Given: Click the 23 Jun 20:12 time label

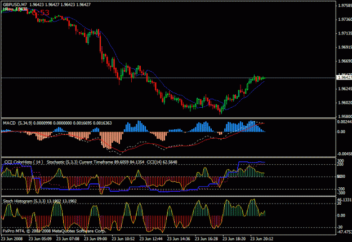Looking at the screenshot, I should tap(262, 239).
